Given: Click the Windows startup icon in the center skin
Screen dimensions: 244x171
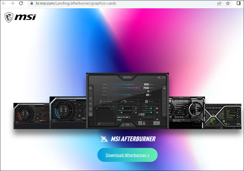Looking at the screenshot, I should point(159,77).
